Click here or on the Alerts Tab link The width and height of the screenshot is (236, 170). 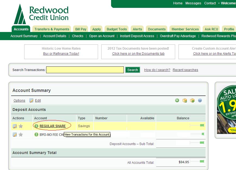(215, 53)
